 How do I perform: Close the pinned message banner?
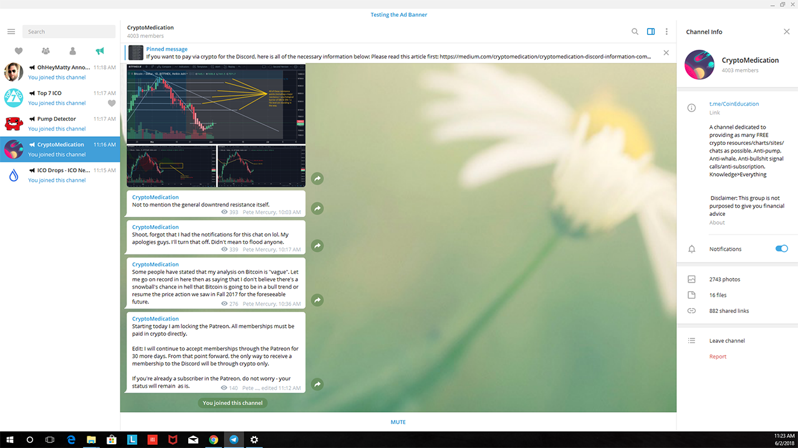tap(666, 53)
